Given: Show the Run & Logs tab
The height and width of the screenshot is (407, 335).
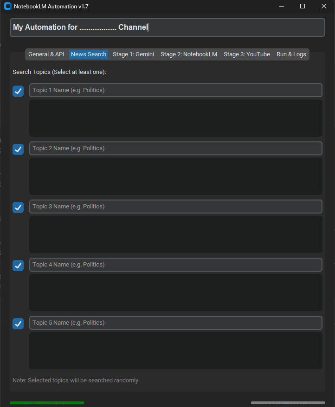Looking at the screenshot, I should pos(291,54).
